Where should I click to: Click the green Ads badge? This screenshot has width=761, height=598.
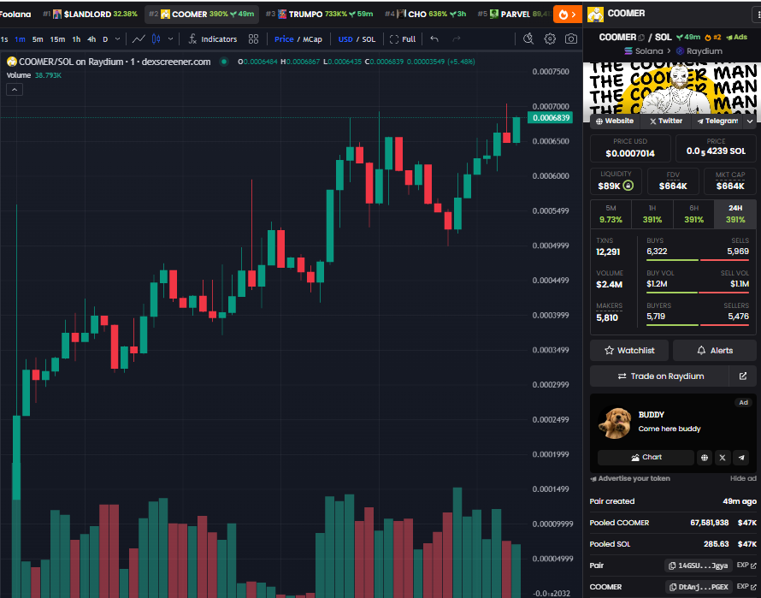736,37
